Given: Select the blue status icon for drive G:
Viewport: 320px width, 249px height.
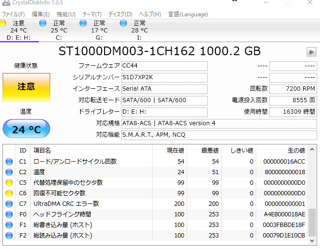Looking at the screenshot, I should (83, 23).
